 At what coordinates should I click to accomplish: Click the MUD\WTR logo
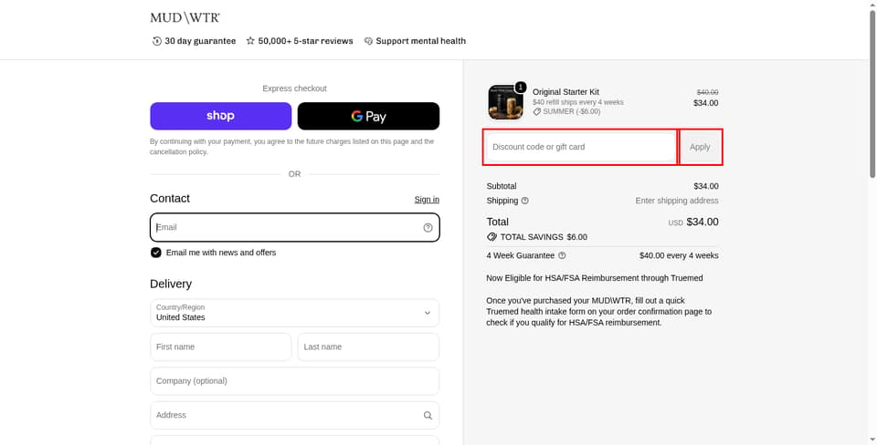(x=185, y=18)
